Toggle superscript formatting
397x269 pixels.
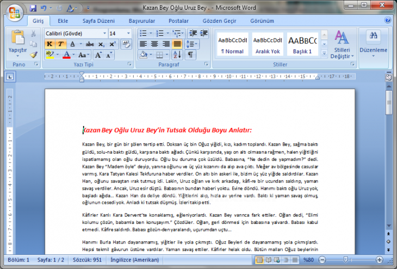[x=112, y=44]
